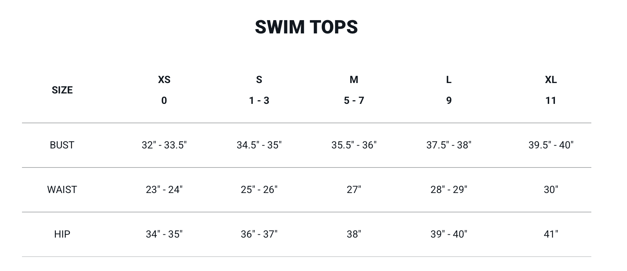This screenshot has width=627, height=271.
Task: Click the L size column header
Action: [449, 79]
